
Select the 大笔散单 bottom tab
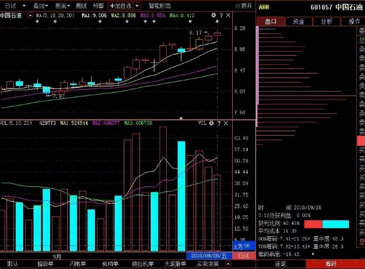tap(175, 264)
